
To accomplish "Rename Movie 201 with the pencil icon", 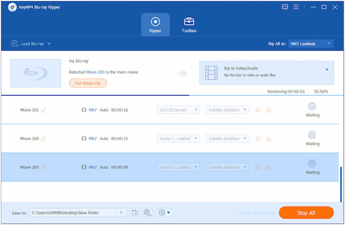I will (x=44, y=110).
